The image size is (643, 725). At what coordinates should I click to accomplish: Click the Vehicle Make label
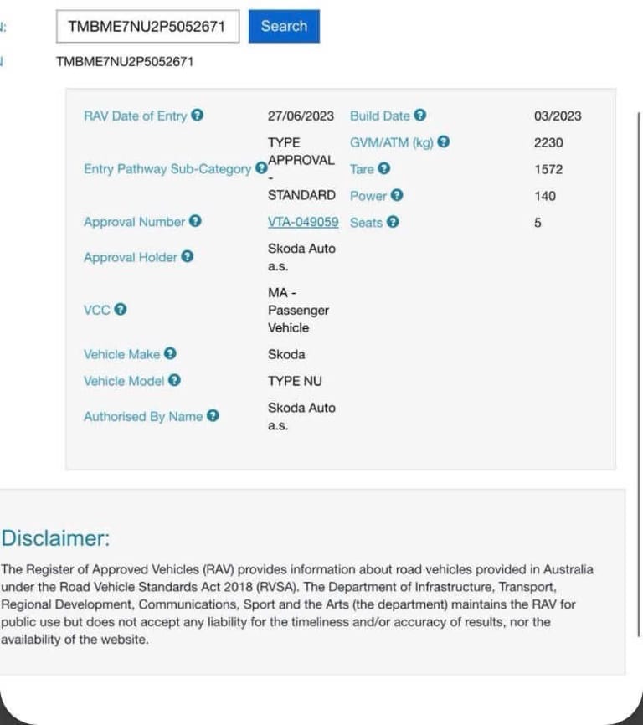click(122, 355)
